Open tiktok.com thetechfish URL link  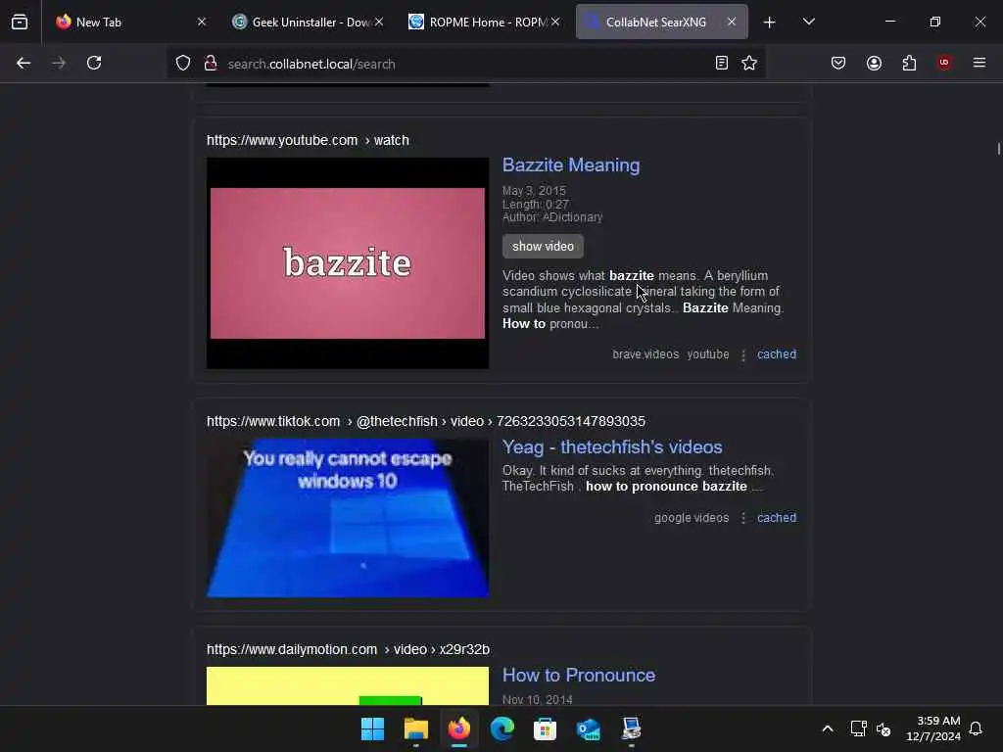click(x=425, y=421)
